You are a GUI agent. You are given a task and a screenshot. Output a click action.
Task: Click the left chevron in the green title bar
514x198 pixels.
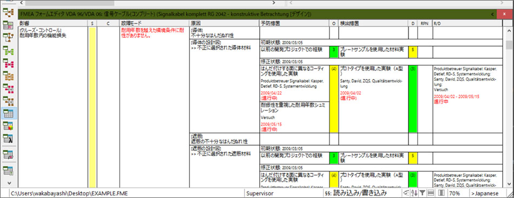click(492, 15)
